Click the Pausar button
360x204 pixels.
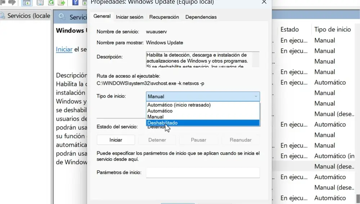coord(198,140)
